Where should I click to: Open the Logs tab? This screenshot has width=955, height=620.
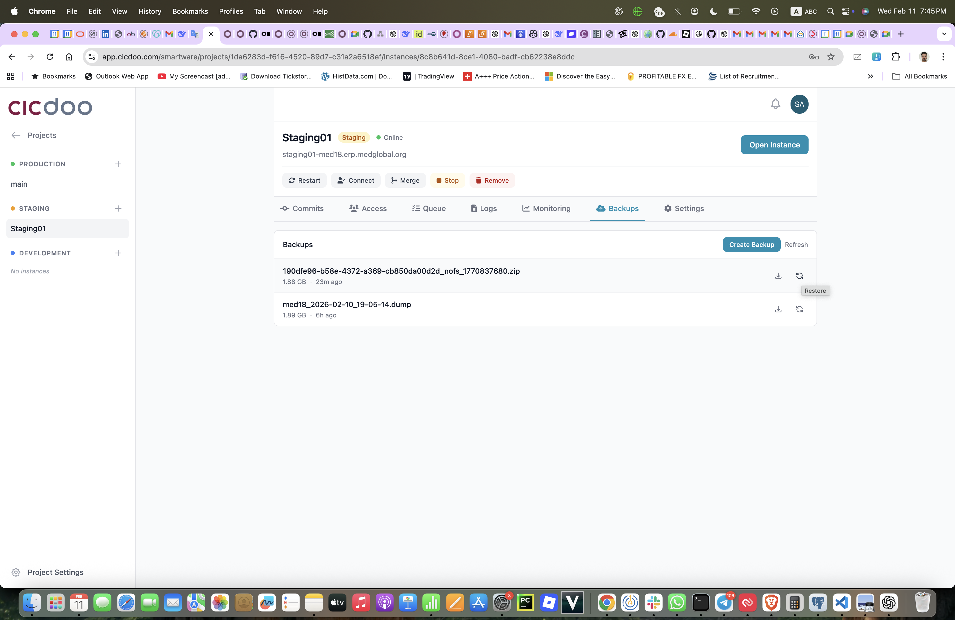(x=484, y=208)
